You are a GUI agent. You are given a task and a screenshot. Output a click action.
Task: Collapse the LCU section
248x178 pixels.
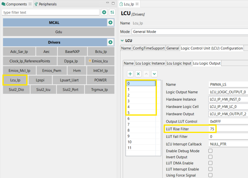tap(122, 40)
